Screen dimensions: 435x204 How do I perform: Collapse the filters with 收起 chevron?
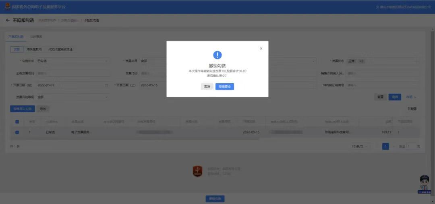pyautogui.click(x=411, y=97)
